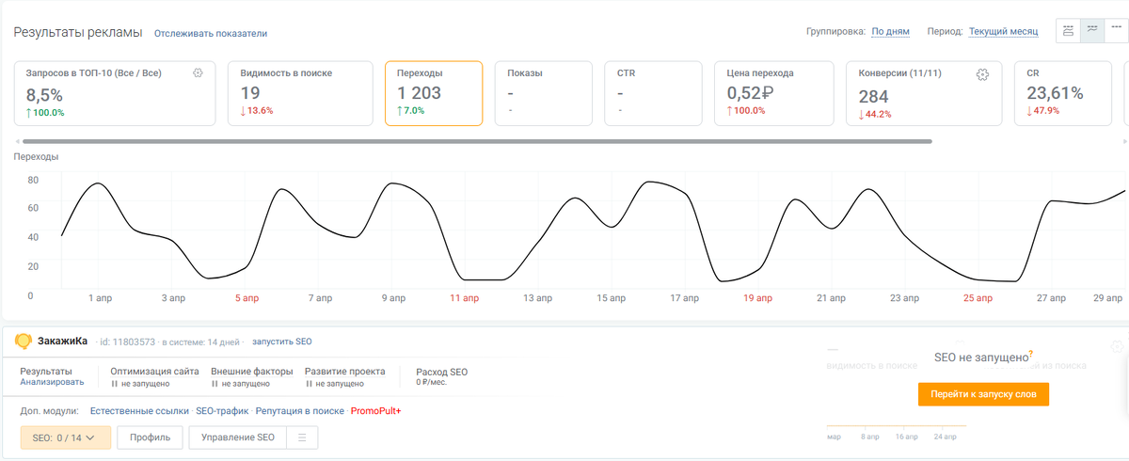Click Перейти к запуску слов button

[x=983, y=394]
